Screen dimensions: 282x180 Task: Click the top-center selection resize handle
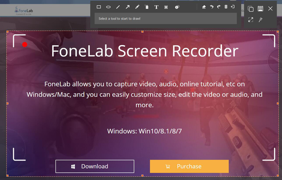click(x=142, y=32)
